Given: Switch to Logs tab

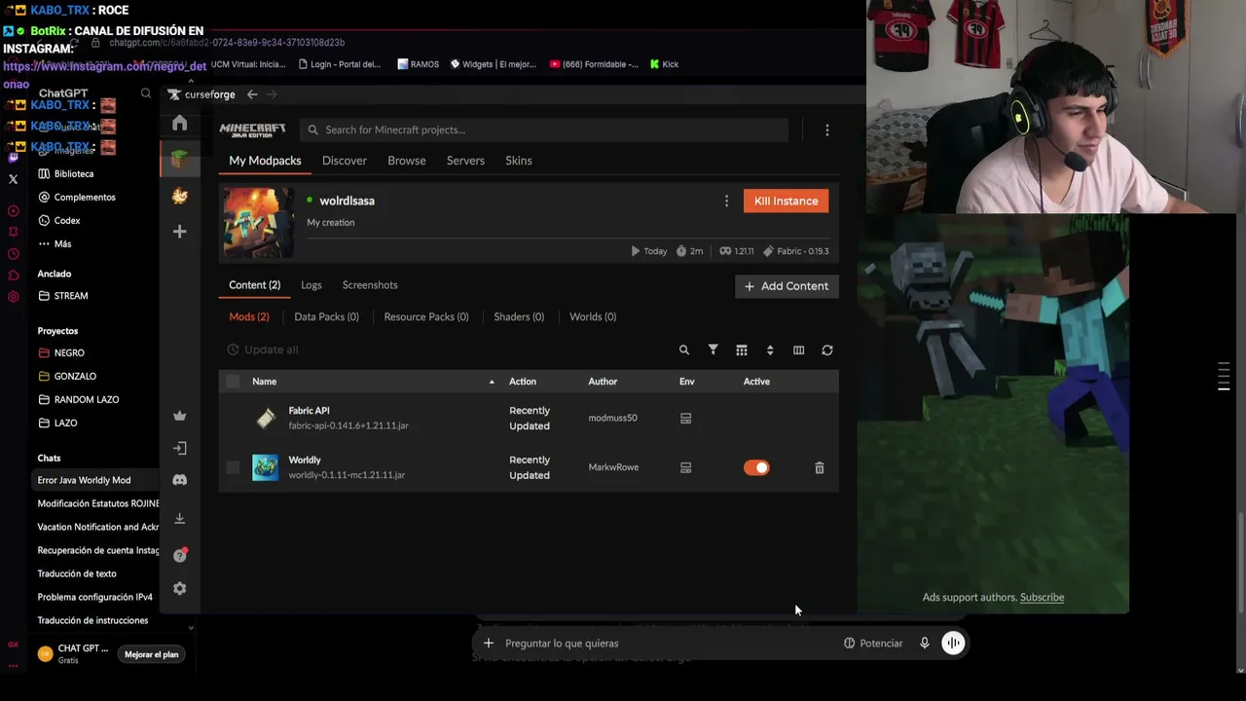Looking at the screenshot, I should 311,285.
